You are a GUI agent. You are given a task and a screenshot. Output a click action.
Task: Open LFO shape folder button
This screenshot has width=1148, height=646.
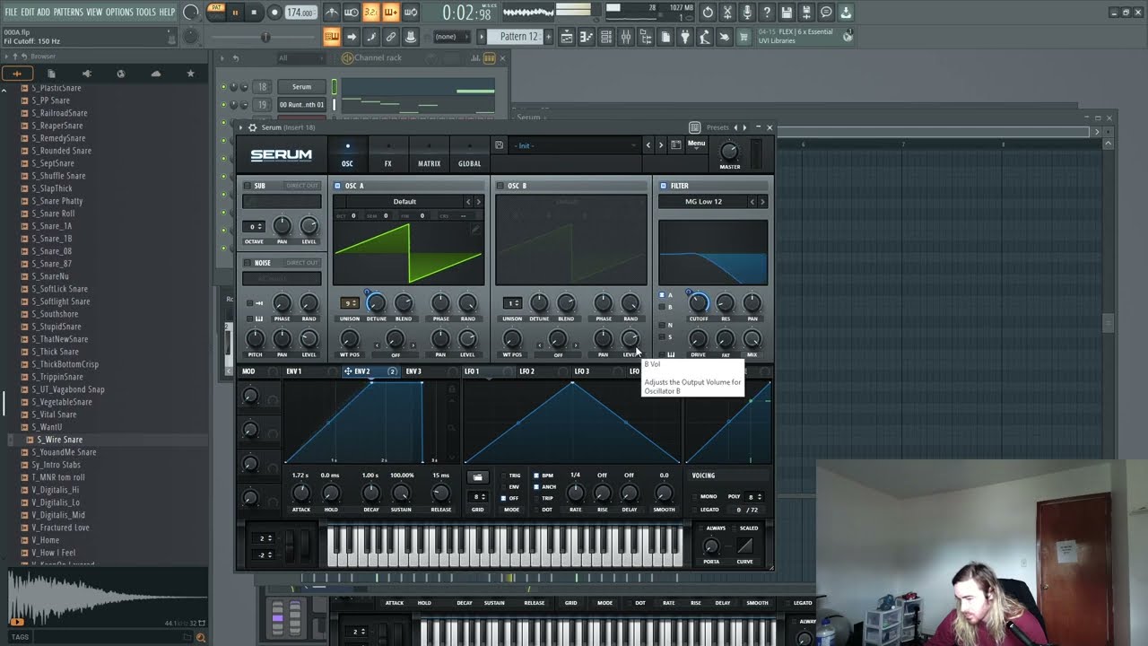pos(477,477)
